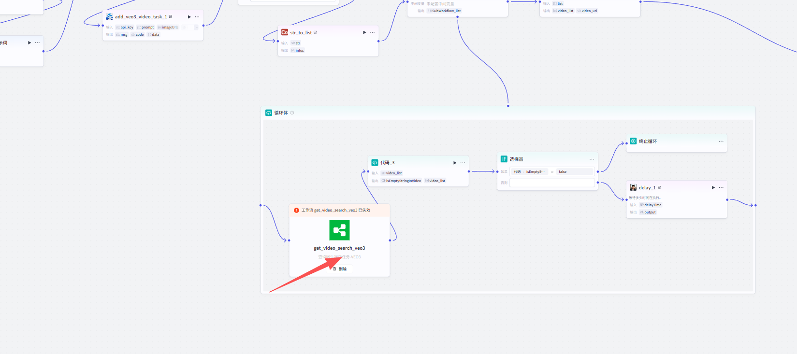The height and width of the screenshot is (354, 797).
Task: Click the 代码_3 code node icon
Action: pos(375,163)
